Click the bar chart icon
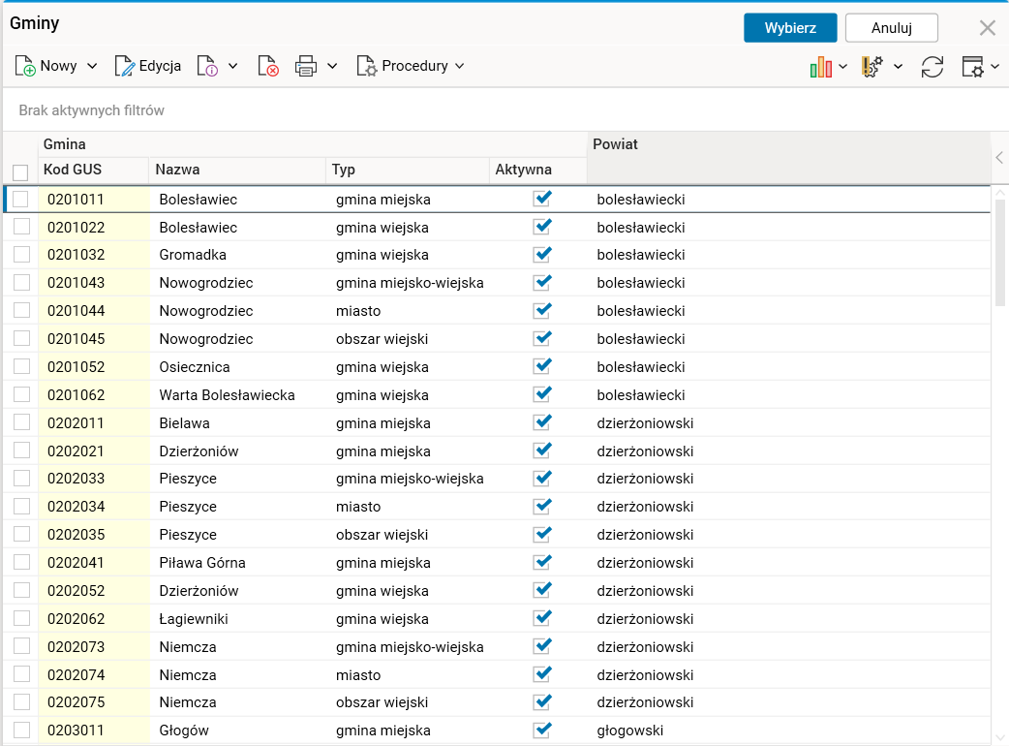The image size is (1009, 746). tap(821, 66)
